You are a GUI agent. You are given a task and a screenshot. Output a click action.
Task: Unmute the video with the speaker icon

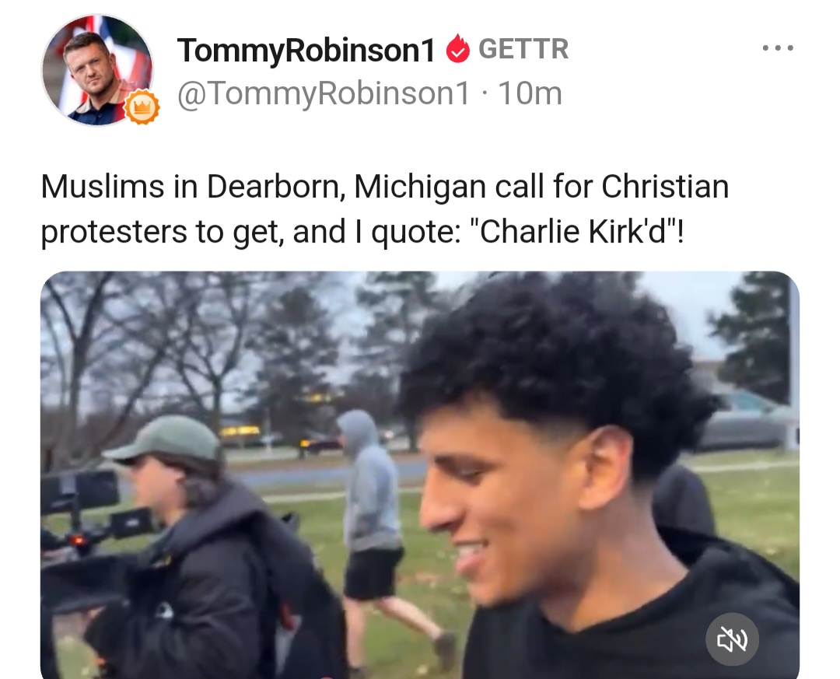pyautogui.click(x=731, y=639)
